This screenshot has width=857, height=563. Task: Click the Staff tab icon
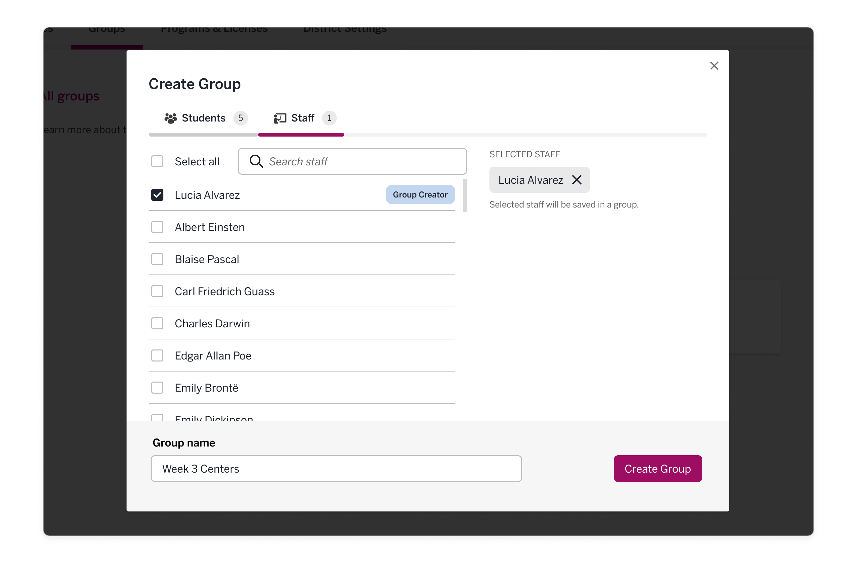[x=280, y=118]
